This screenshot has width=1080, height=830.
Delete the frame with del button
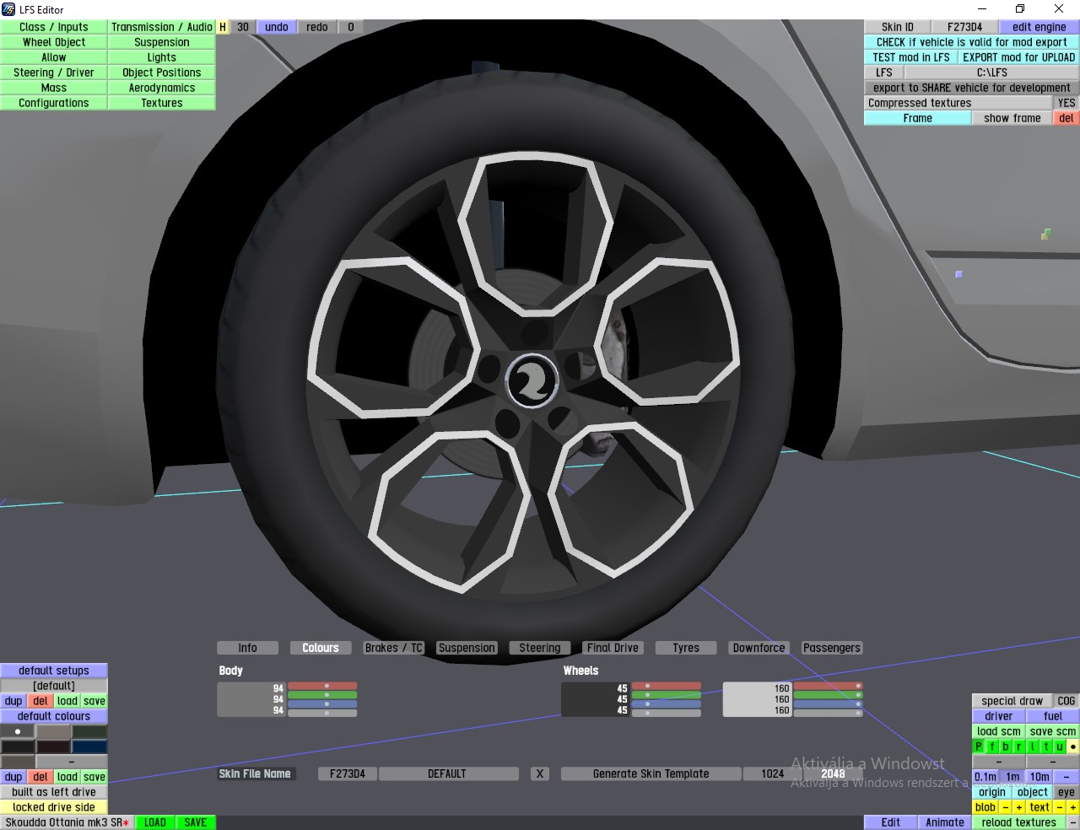coord(1066,118)
